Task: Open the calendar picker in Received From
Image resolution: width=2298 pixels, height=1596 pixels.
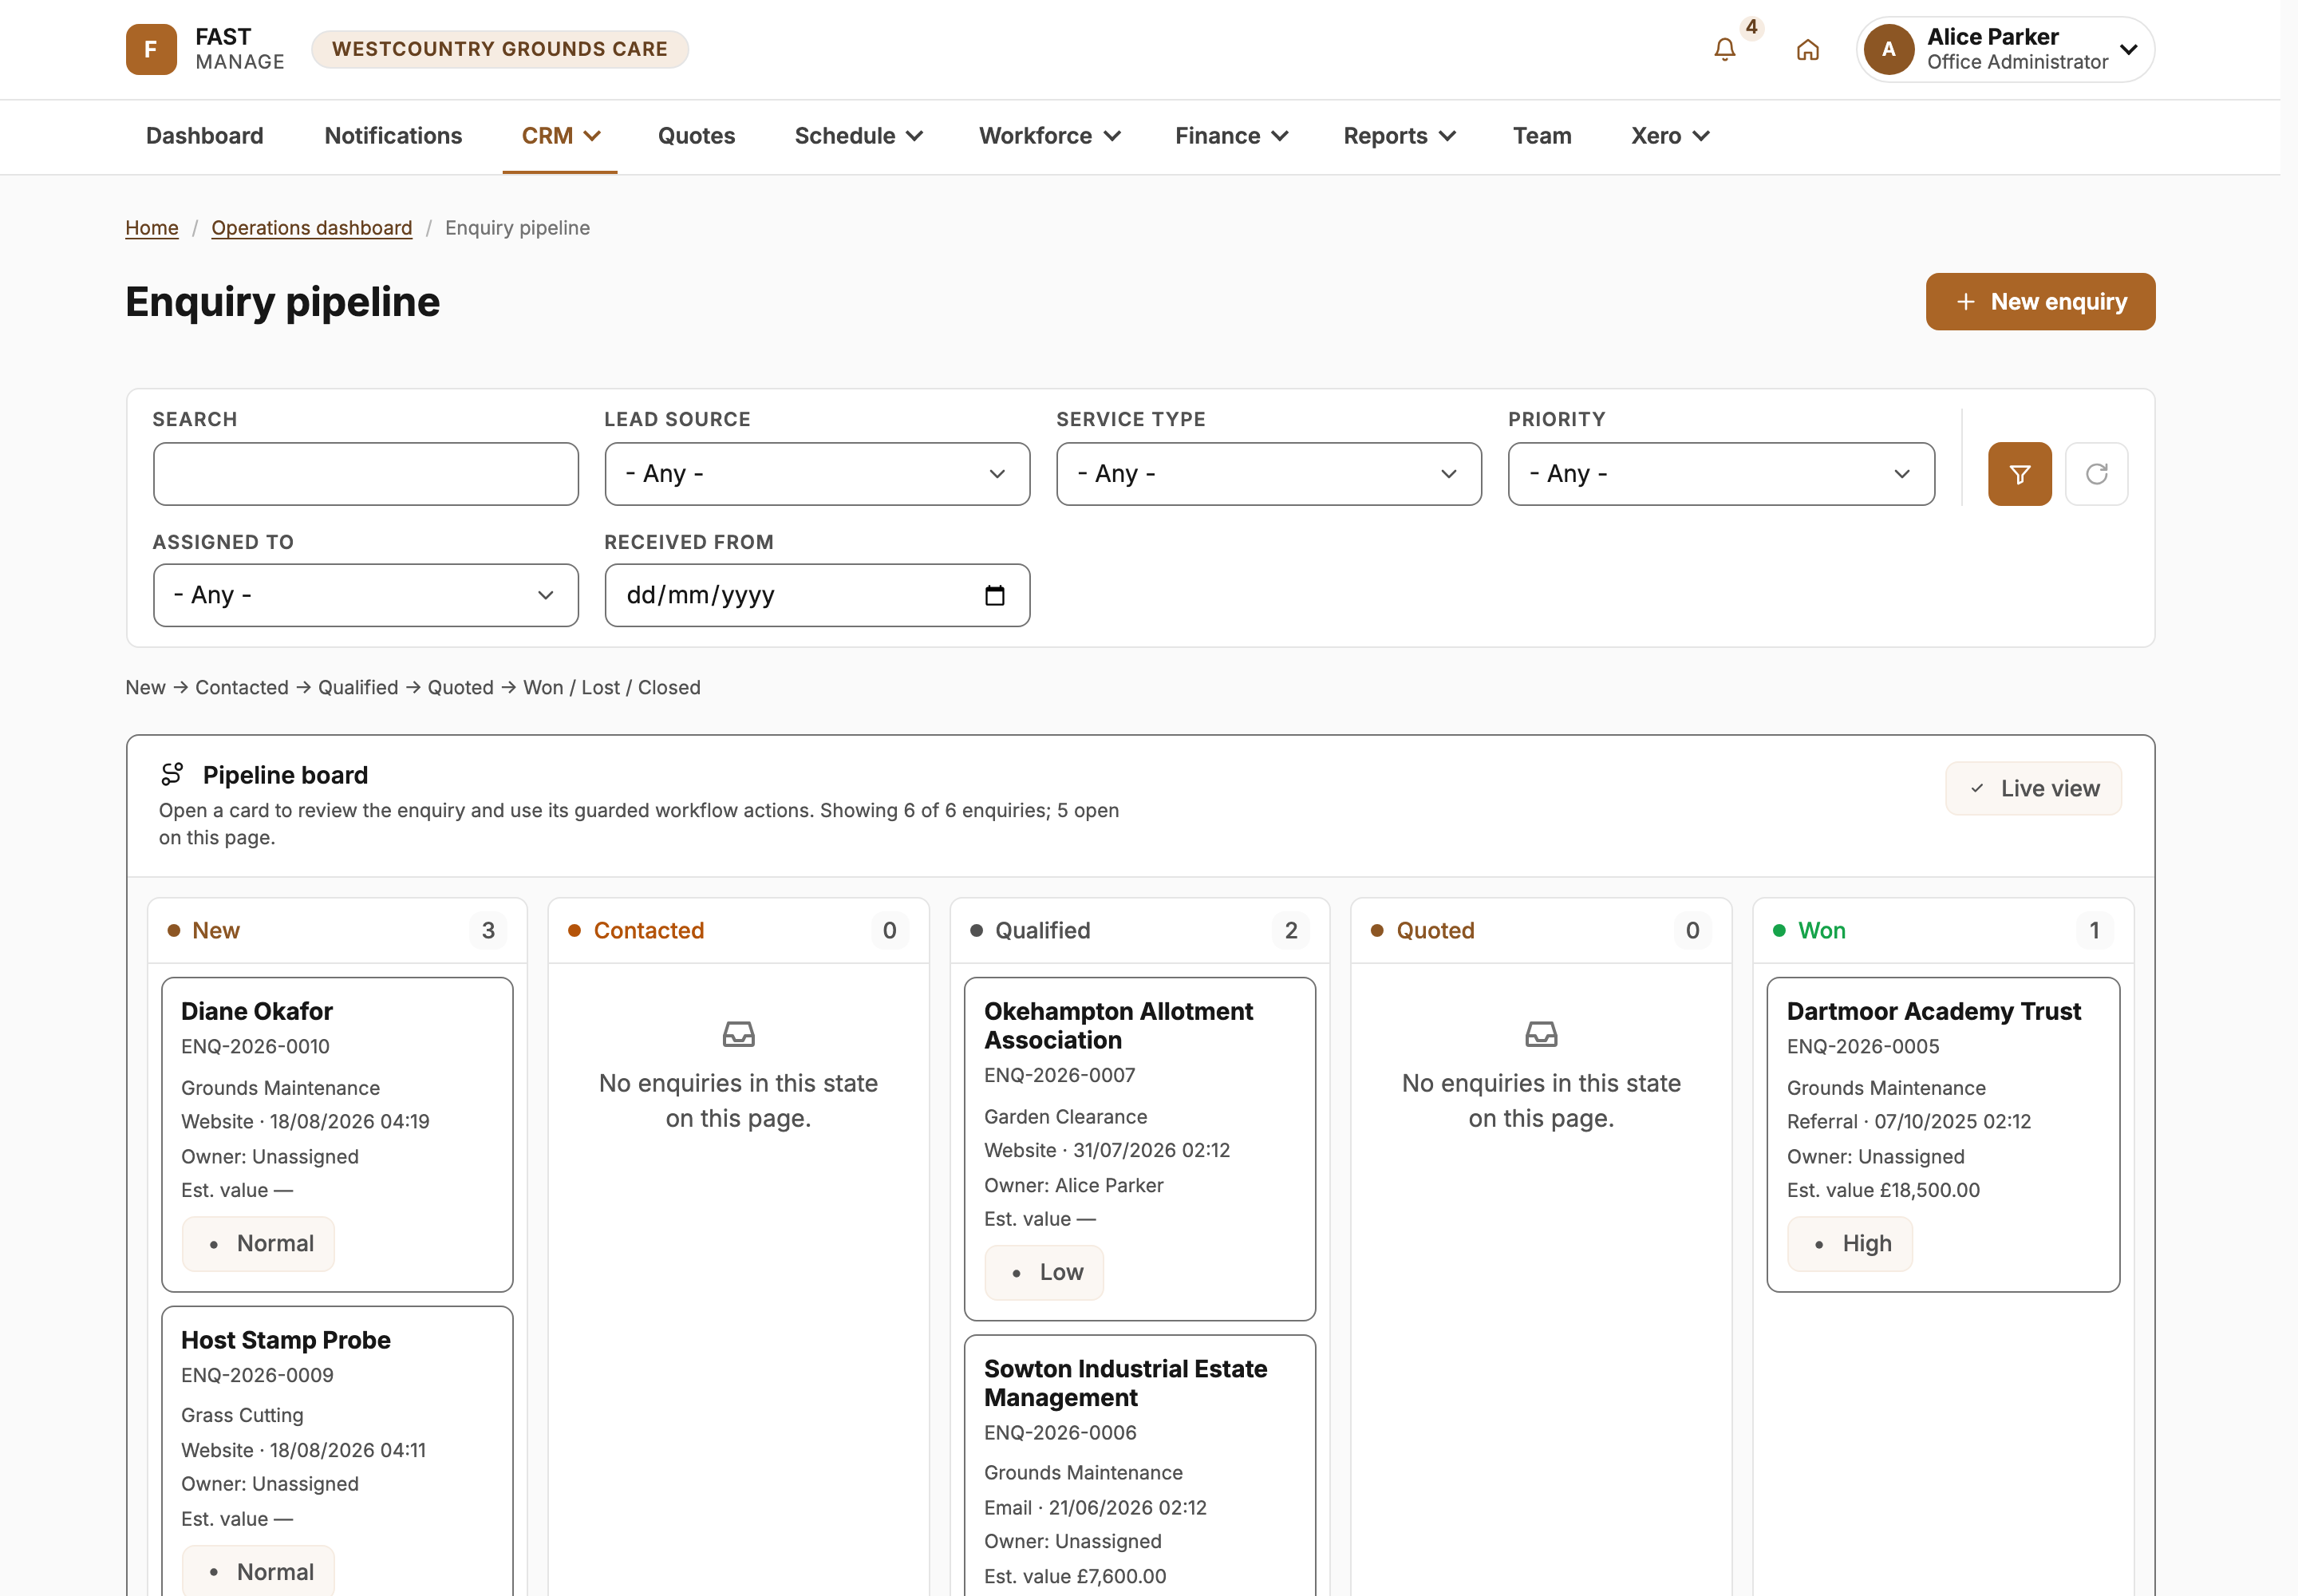Action: pyautogui.click(x=995, y=596)
